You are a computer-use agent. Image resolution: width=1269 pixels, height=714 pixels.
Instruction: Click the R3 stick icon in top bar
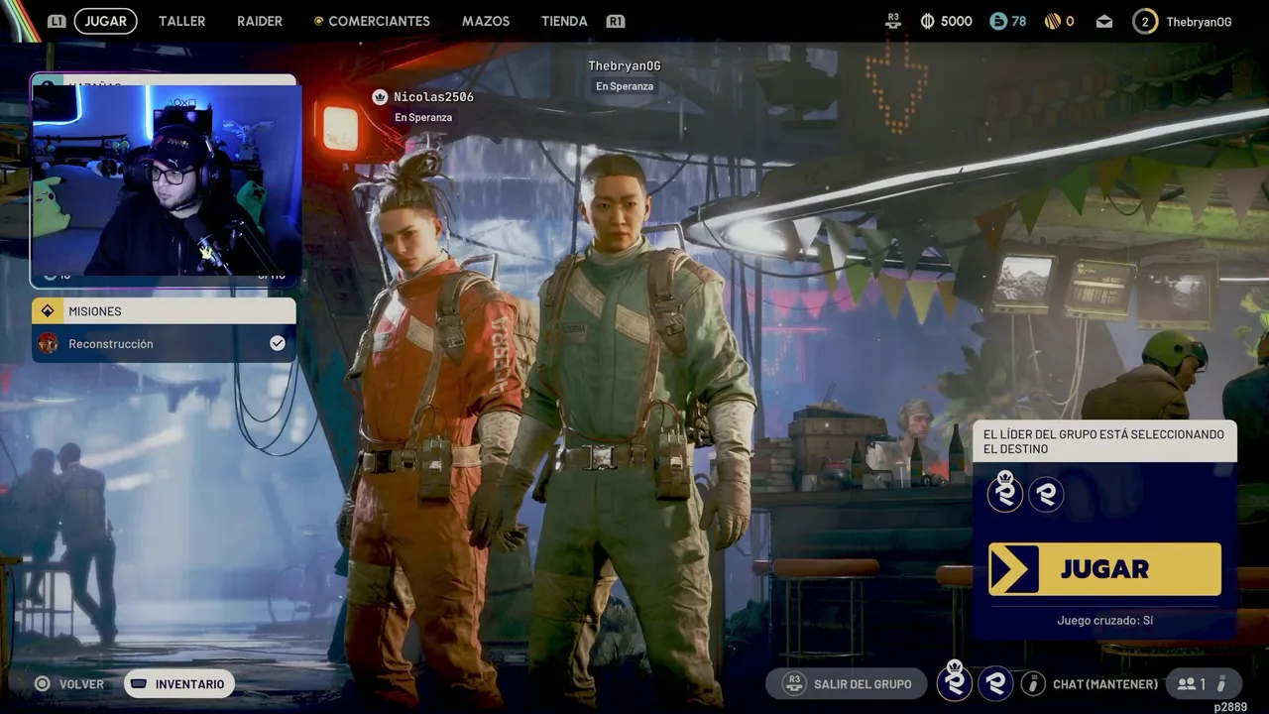click(x=893, y=21)
